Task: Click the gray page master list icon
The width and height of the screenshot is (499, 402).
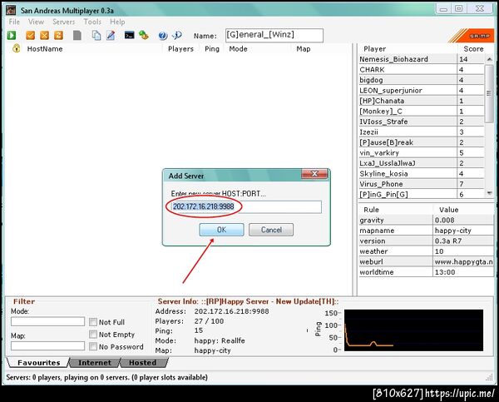Action: point(77,35)
